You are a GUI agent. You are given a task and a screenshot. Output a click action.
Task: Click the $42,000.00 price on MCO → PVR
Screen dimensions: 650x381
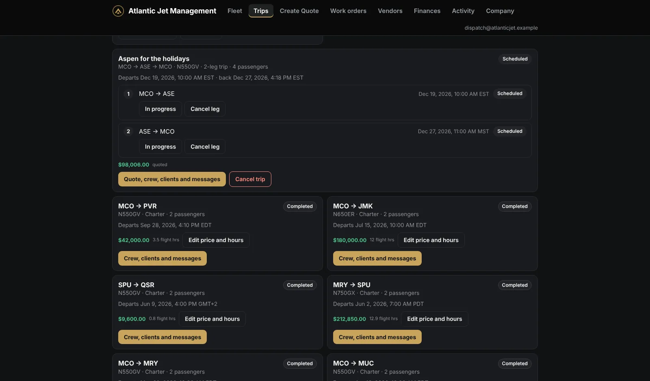click(134, 240)
